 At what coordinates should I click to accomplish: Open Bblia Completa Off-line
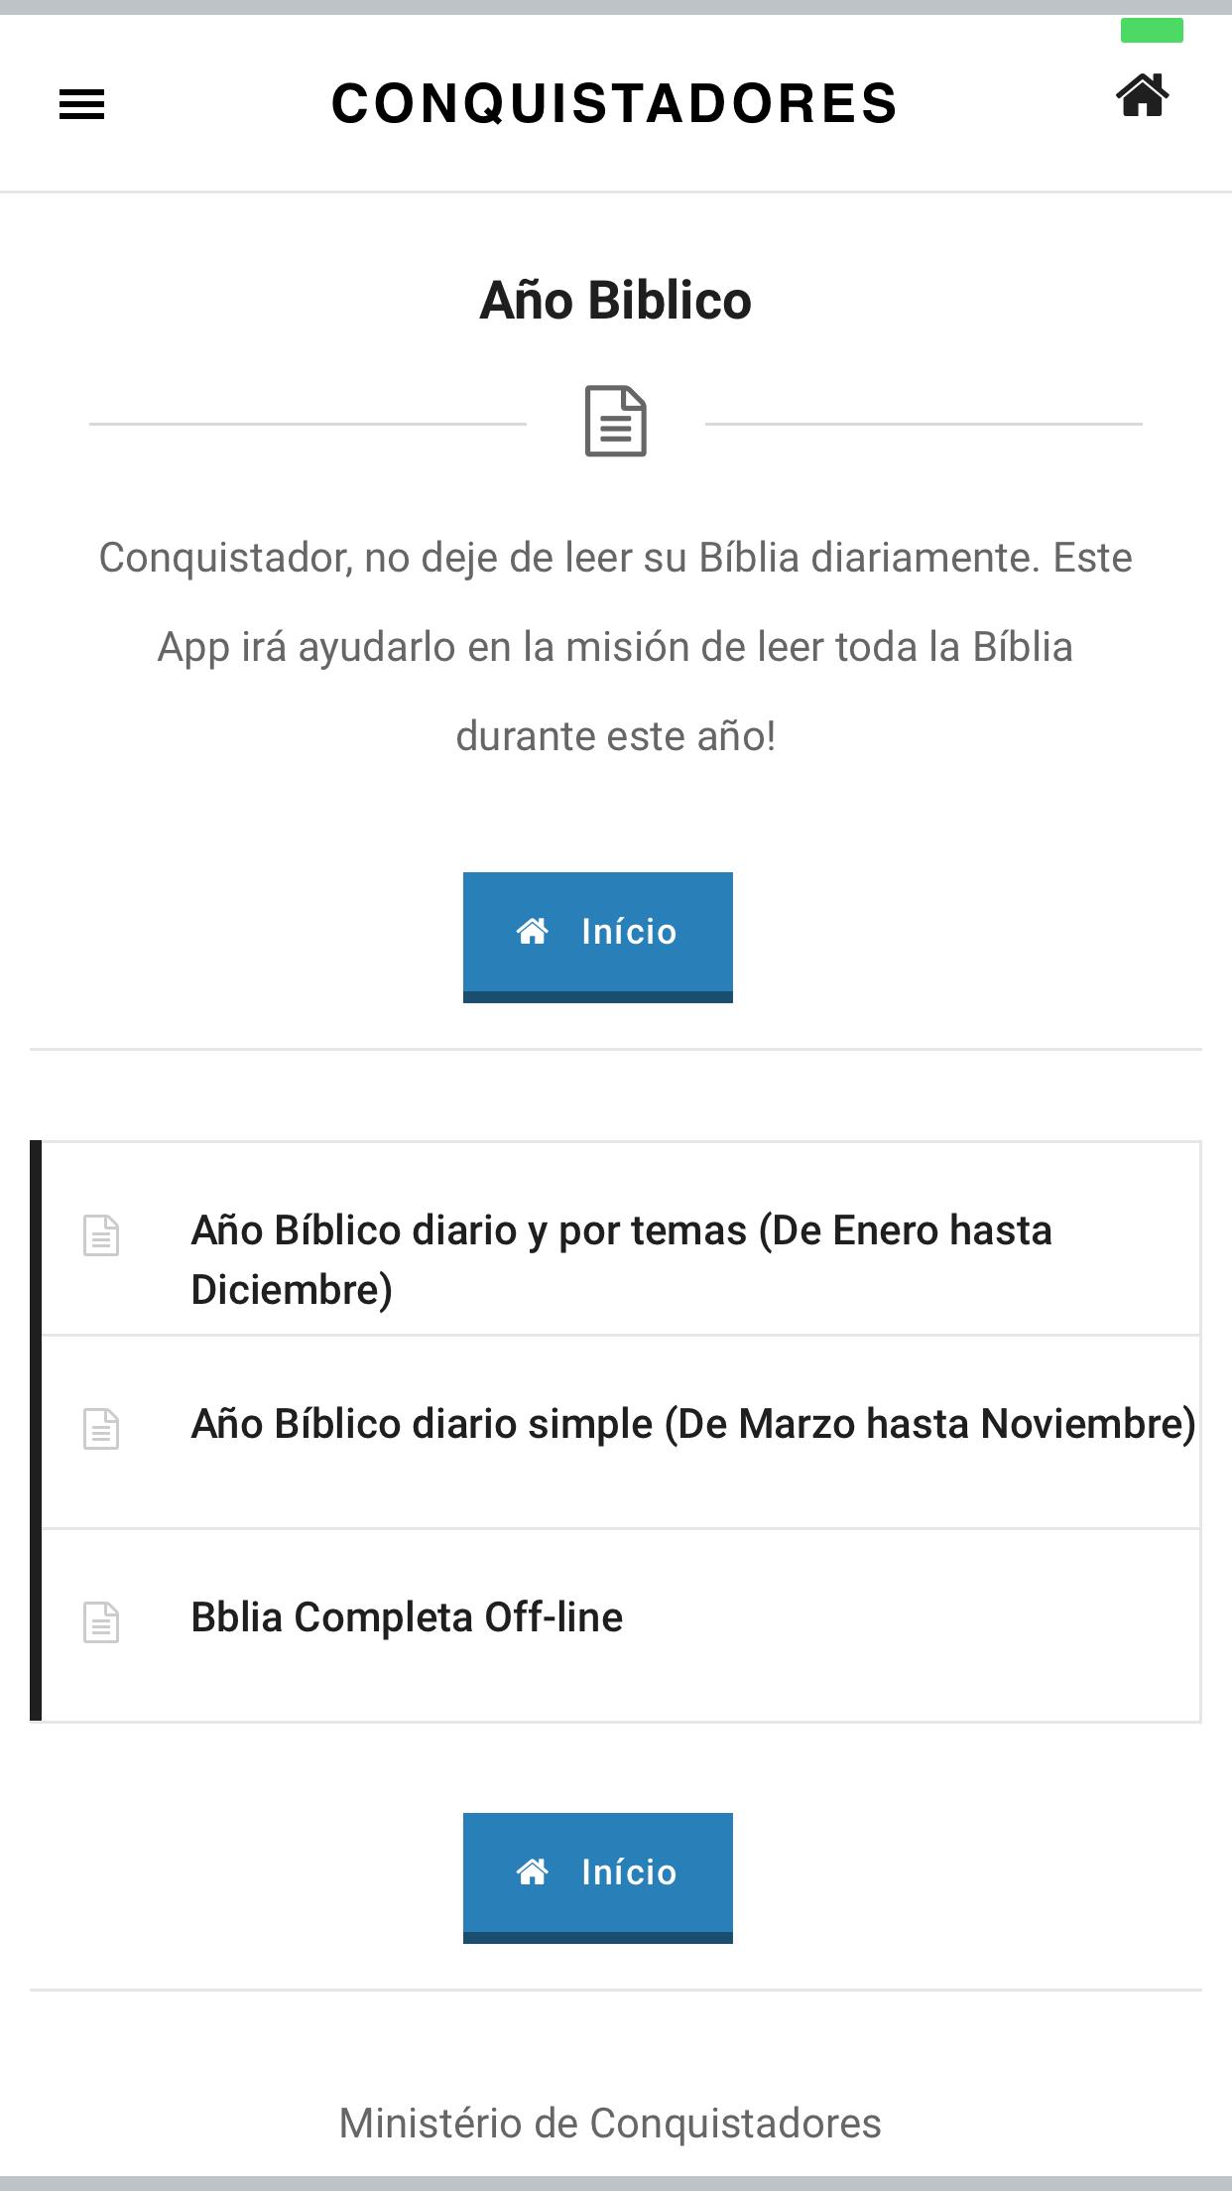(x=621, y=1625)
